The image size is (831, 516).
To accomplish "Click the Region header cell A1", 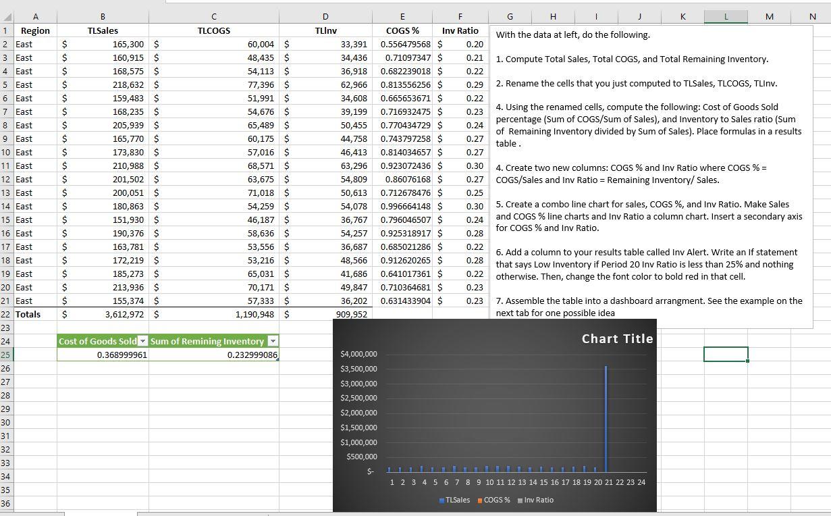I will click(x=35, y=30).
